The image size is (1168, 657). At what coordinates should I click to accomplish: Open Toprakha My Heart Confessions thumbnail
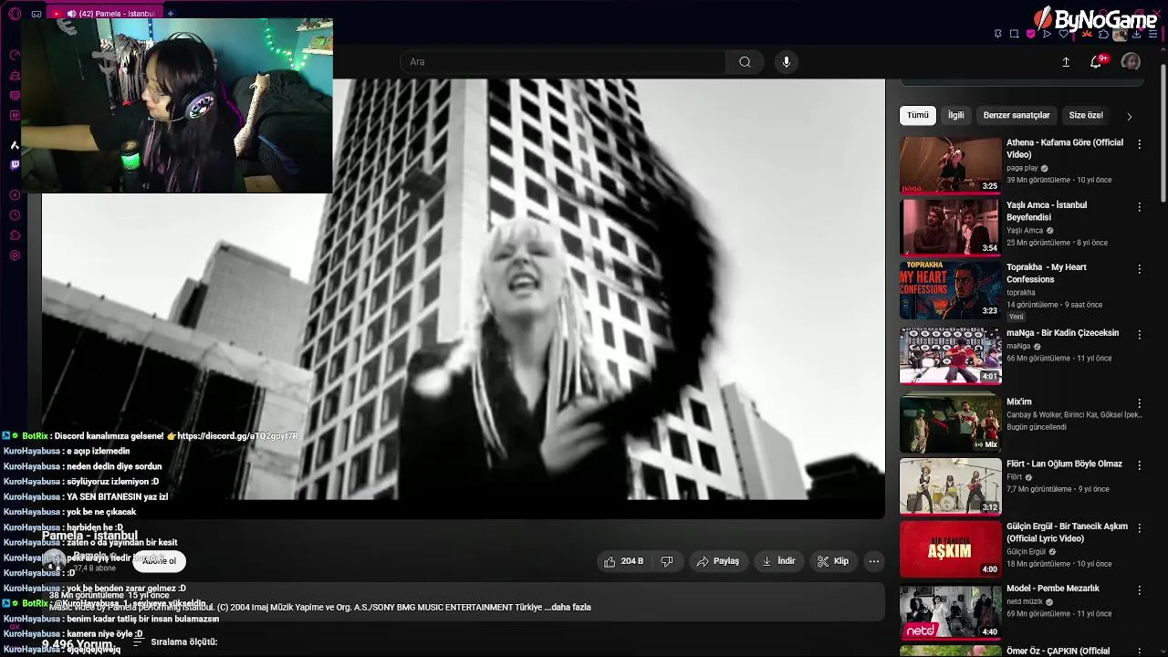(x=950, y=290)
